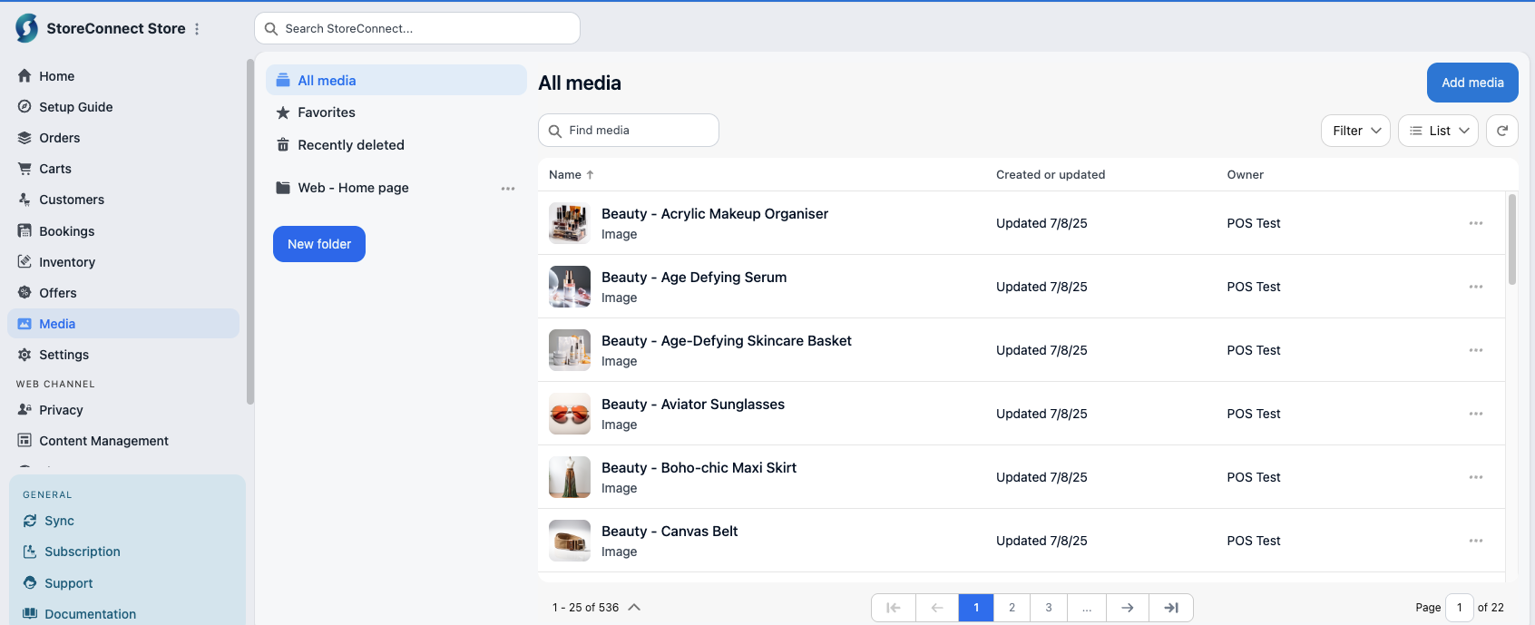Open the Subscription link
Screen dimensions: 1535x625
[x=83, y=552]
